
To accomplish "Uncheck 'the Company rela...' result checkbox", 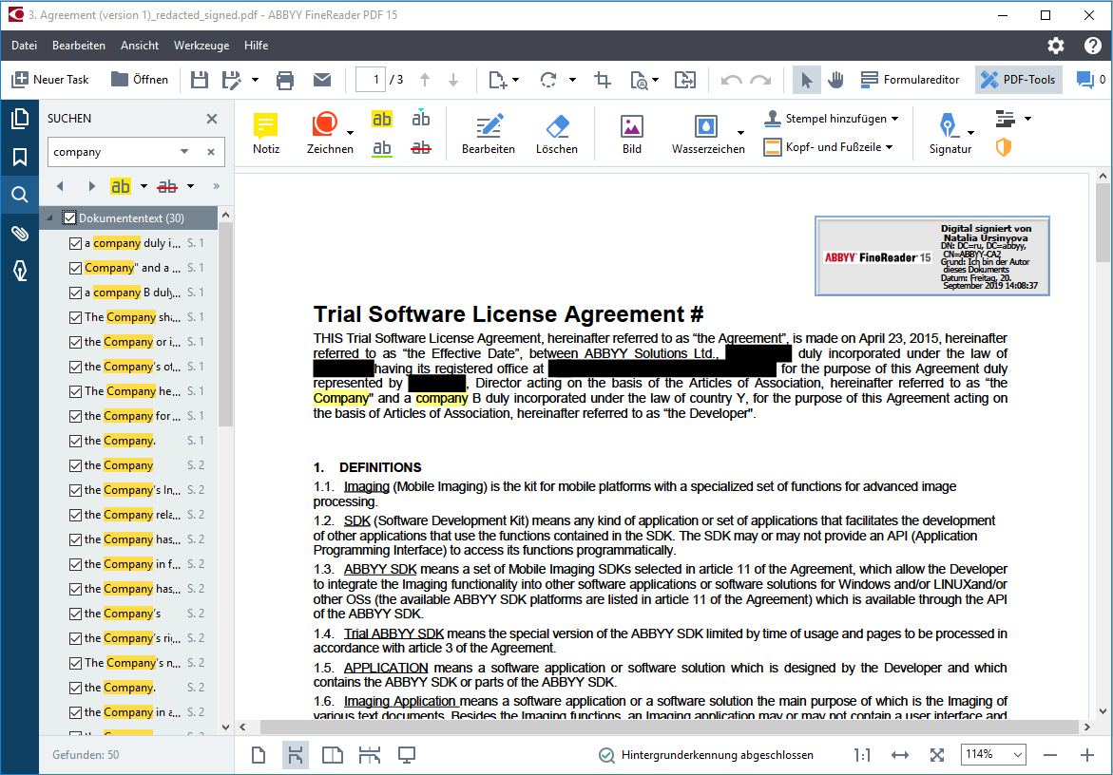I will [75, 515].
